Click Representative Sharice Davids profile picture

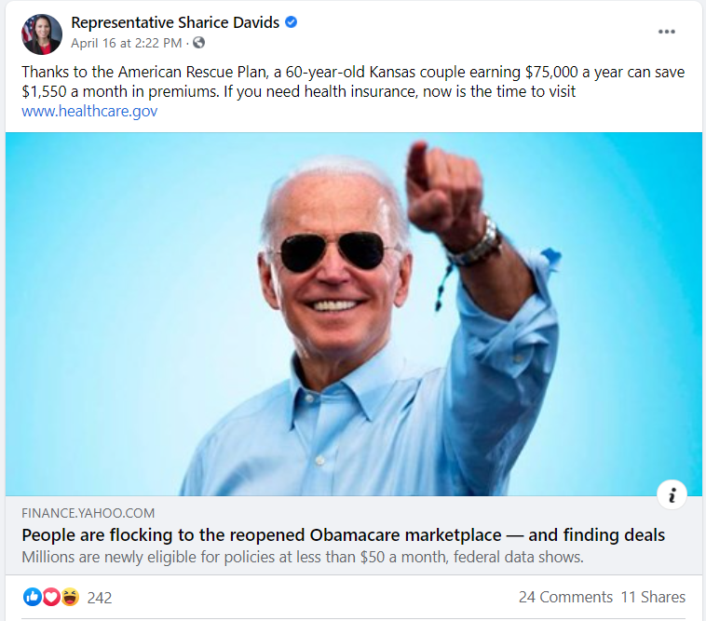click(x=41, y=34)
